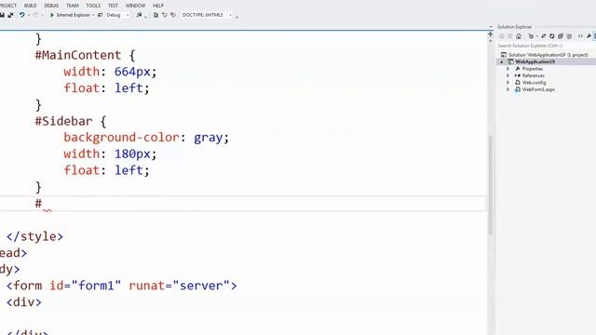The image size is (596, 335).
Task: Click the Forward icon in Solution Explorer
Action: click(510, 36)
